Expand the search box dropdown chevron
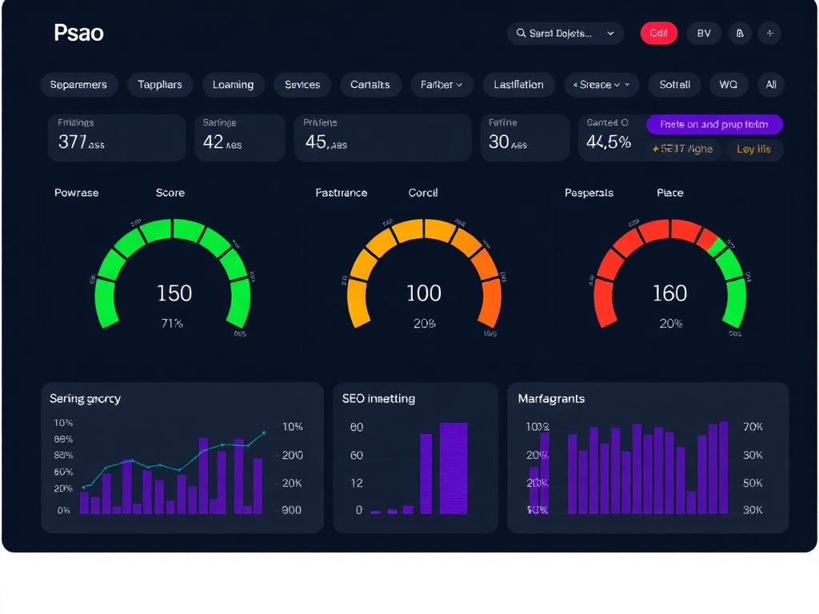The width and height of the screenshot is (819, 614). click(610, 34)
